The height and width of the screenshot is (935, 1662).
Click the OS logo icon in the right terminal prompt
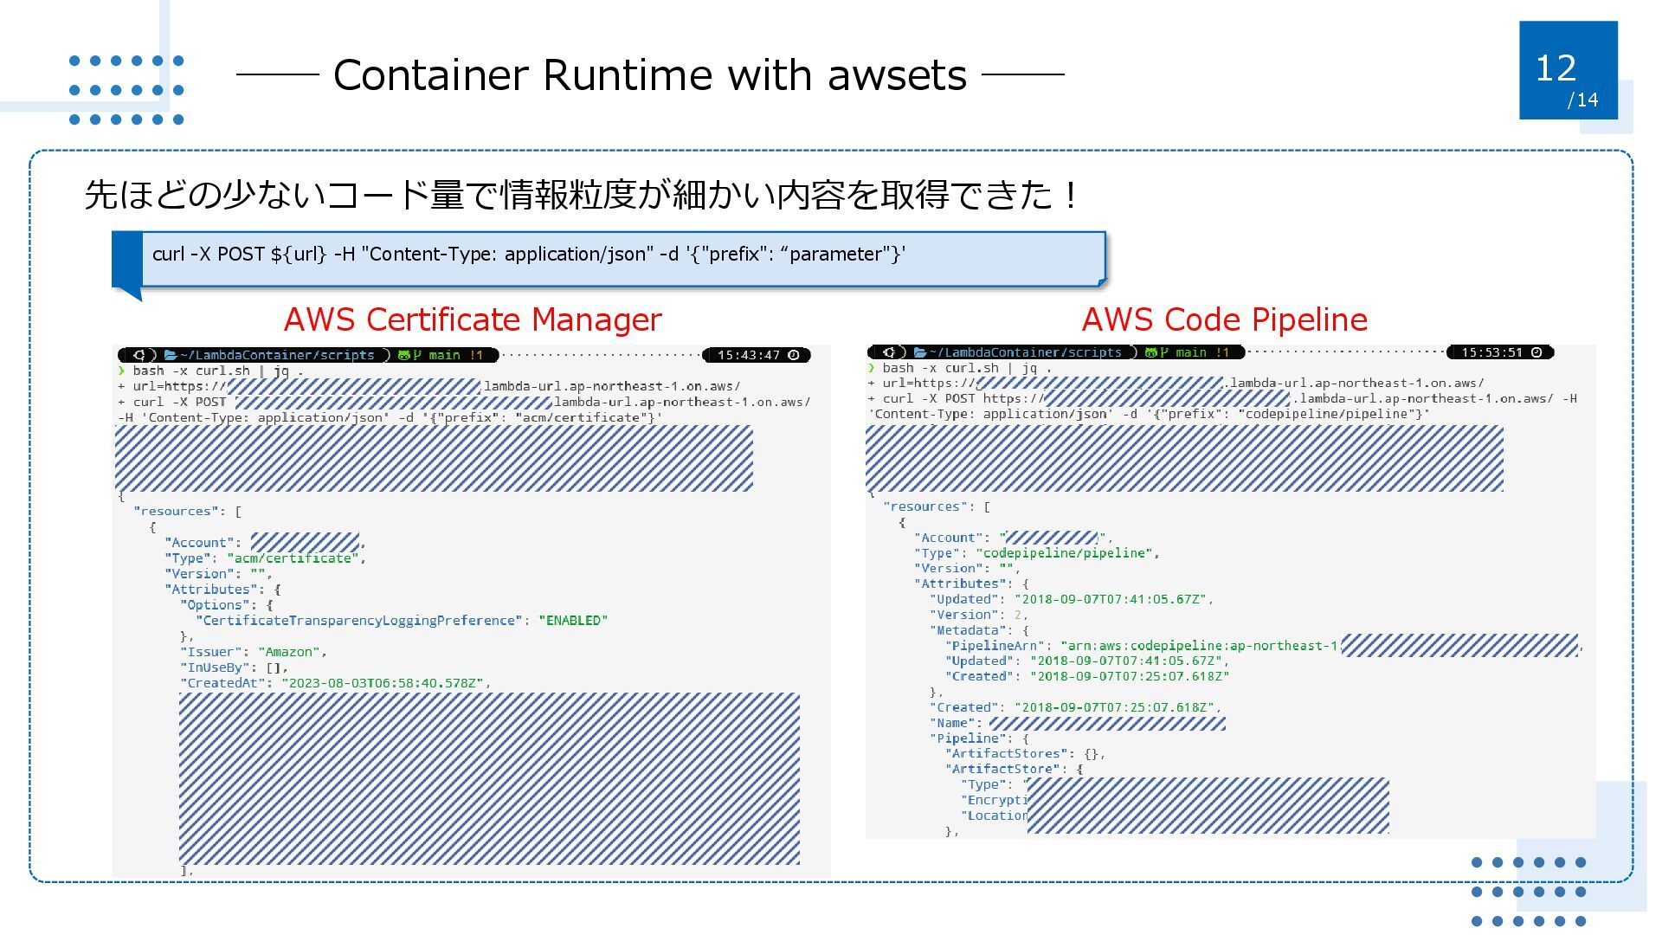pyautogui.click(x=888, y=352)
